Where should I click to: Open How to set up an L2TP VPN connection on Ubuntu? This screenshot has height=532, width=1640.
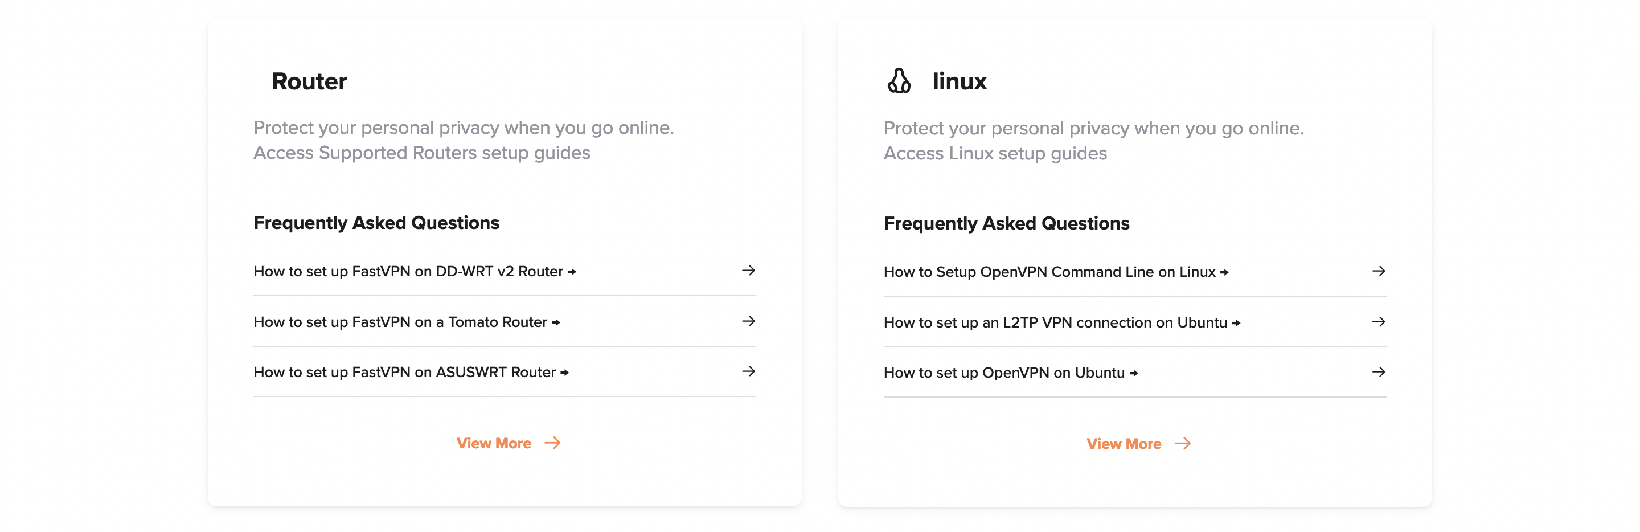click(x=1062, y=322)
